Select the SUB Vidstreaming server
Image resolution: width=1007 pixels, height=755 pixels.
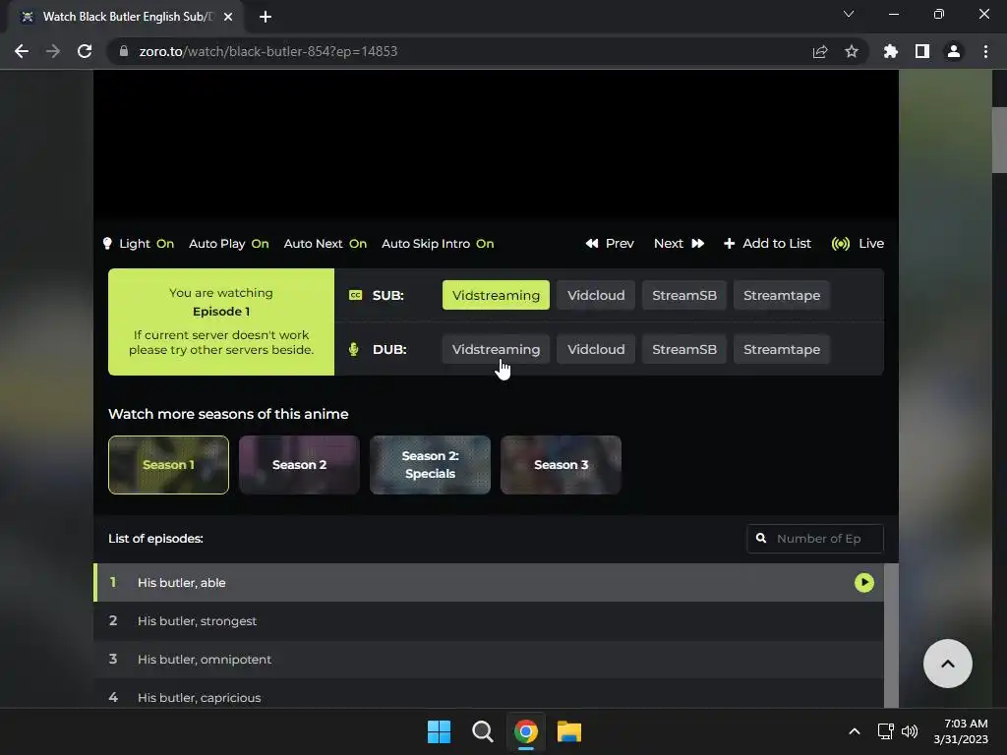pyautogui.click(x=496, y=295)
